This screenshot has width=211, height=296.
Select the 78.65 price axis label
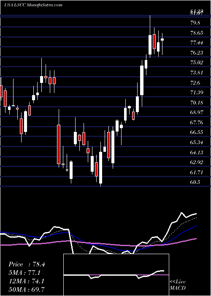point(197,33)
